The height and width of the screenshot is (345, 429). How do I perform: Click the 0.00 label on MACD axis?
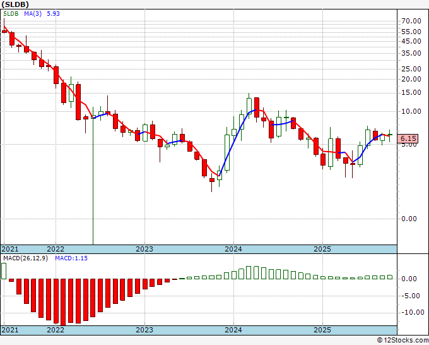(x=409, y=279)
